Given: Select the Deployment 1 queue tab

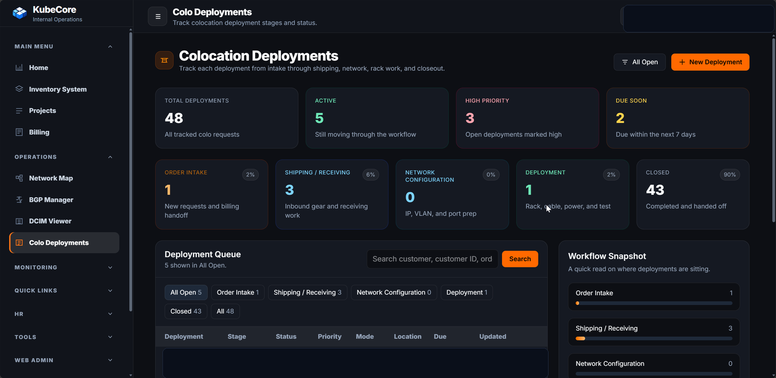Looking at the screenshot, I should tap(467, 292).
